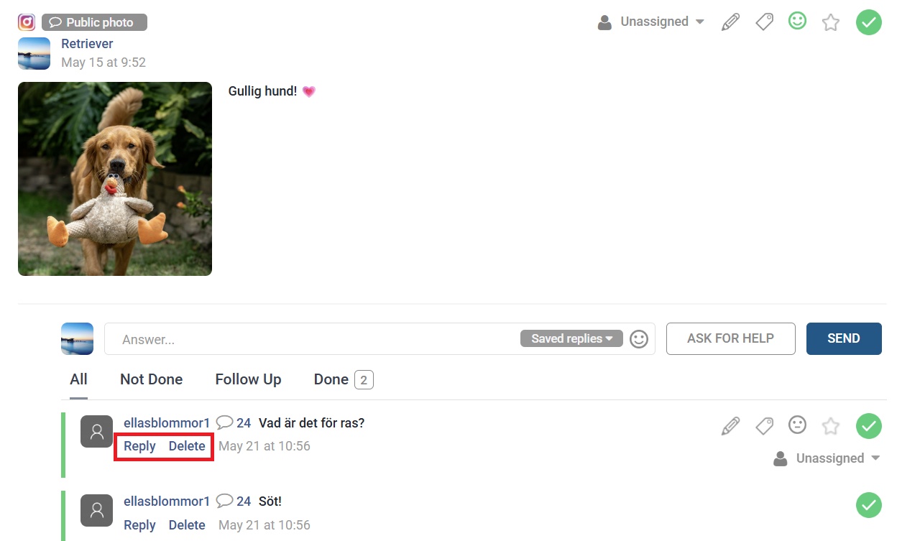Click the ASK FOR HELP button
This screenshot has height=541, width=897.
(x=731, y=338)
